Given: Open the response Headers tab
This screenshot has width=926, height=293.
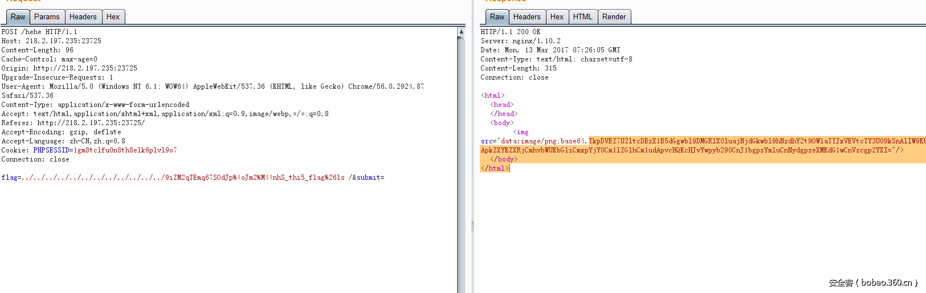Looking at the screenshot, I should pyautogui.click(x=527, y=17).
